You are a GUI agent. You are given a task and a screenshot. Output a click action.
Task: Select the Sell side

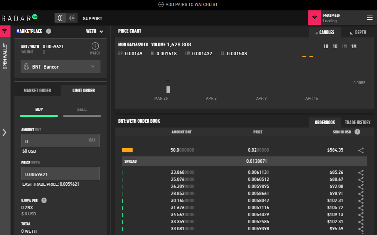[82, 111]
